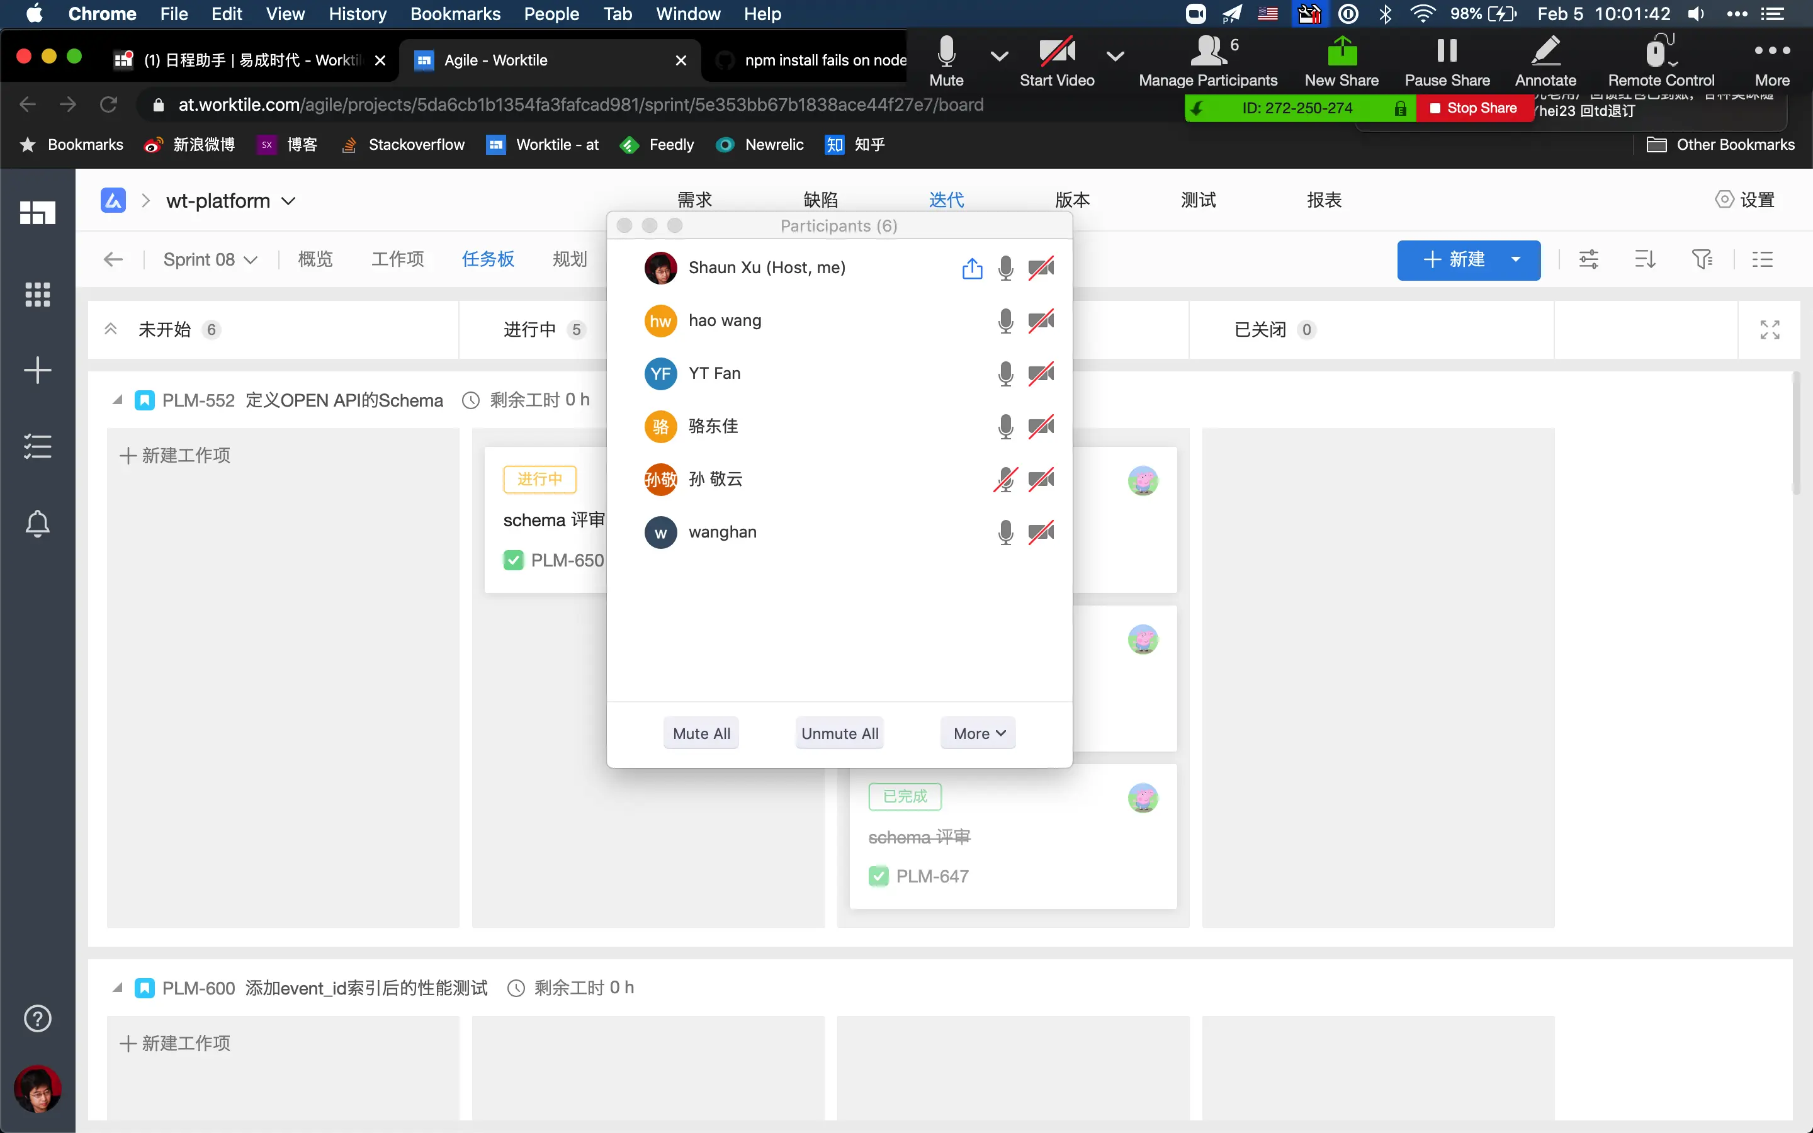Image resolution: width=1813 pixels, height=1133 pixels.
Task: Click the Pause Share icon
Action: [1447, 51]
